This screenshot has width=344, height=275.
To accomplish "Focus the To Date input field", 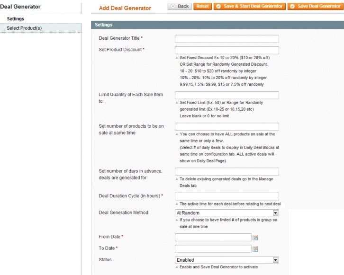I will point(213,248).
